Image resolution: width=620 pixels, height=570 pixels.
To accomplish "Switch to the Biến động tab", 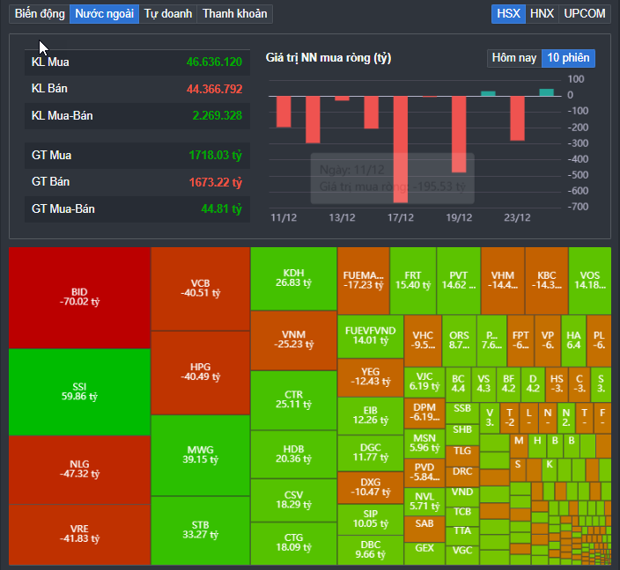I will [40, 14].
